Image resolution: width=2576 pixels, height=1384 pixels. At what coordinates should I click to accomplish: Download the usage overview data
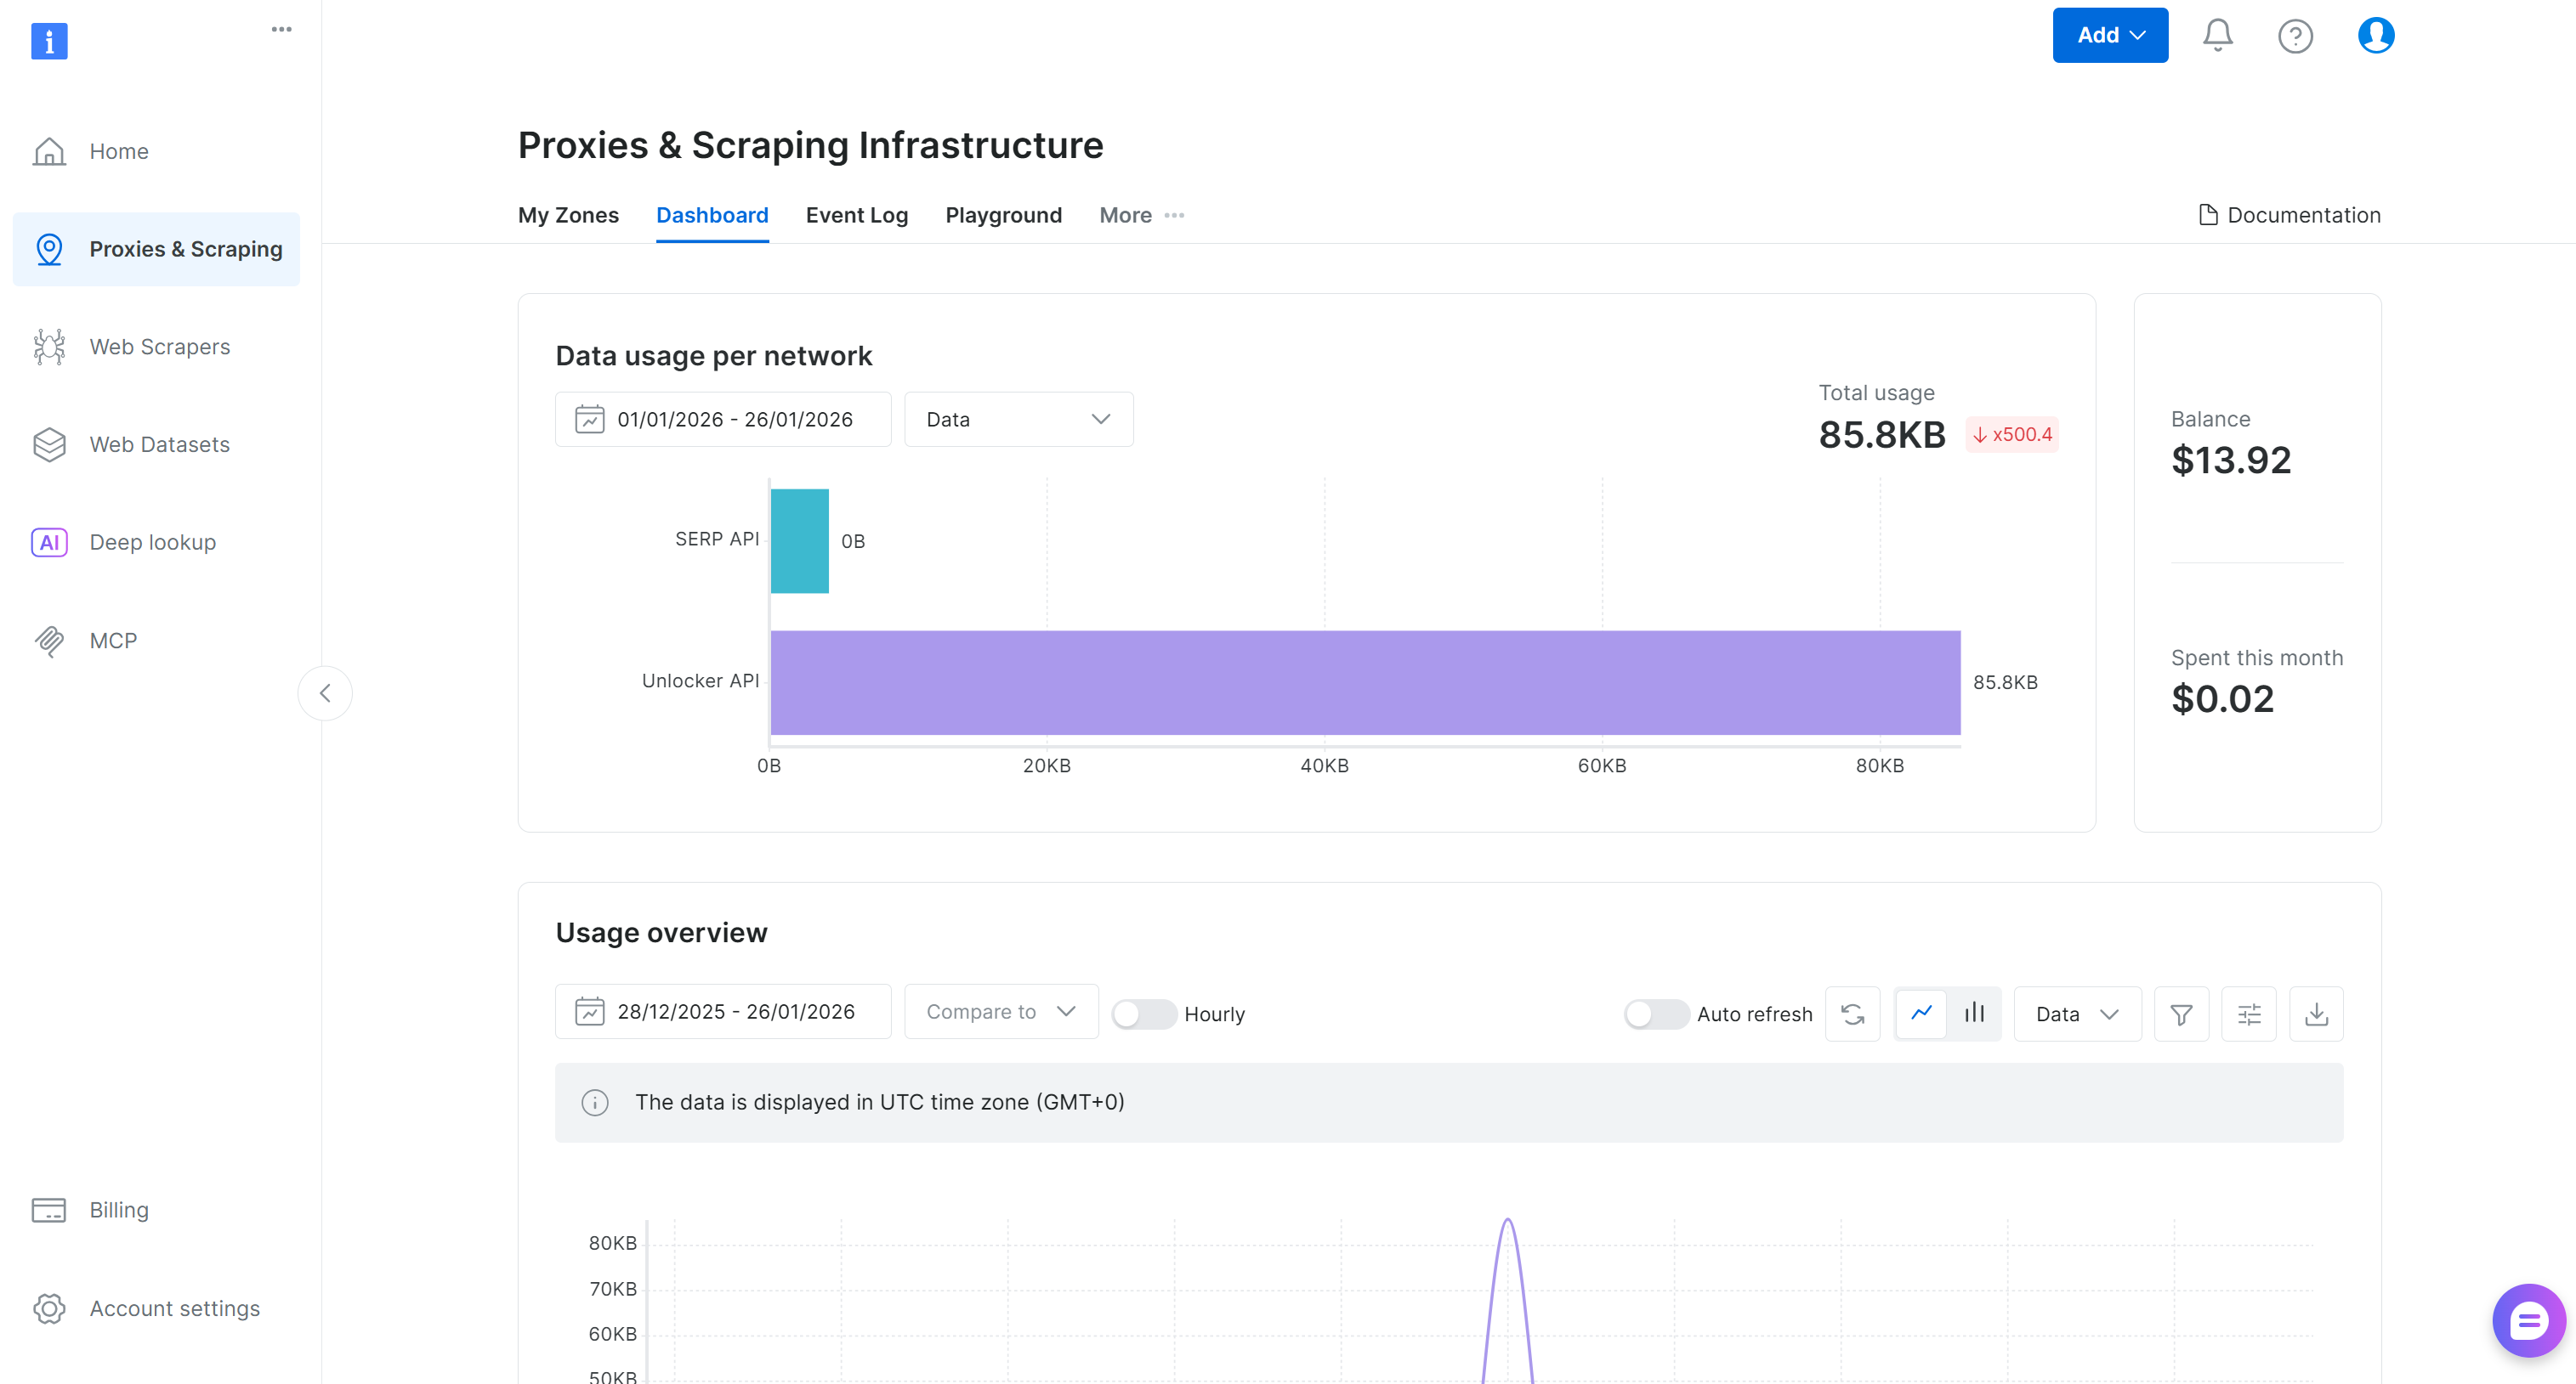2317,1014
